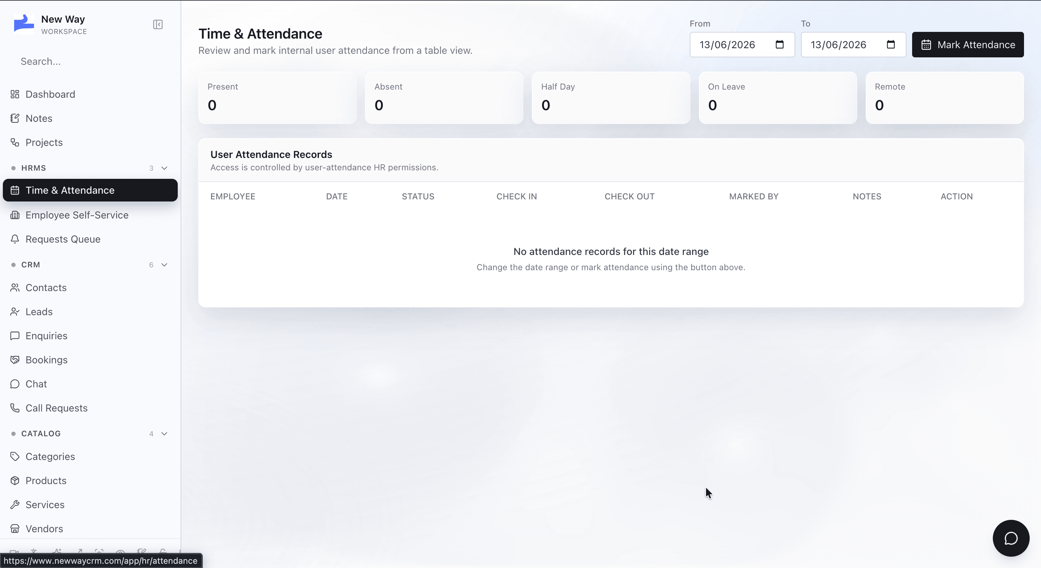This screenshot has width=1041, height=568.
Task: Click the CHECK OUT column header
Action: [629, 197]
